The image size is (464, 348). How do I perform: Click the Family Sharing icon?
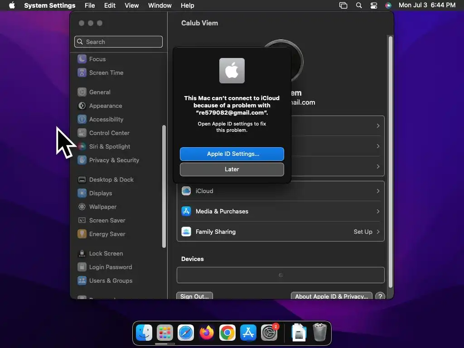pyautogui.click(x=186, y=232)
